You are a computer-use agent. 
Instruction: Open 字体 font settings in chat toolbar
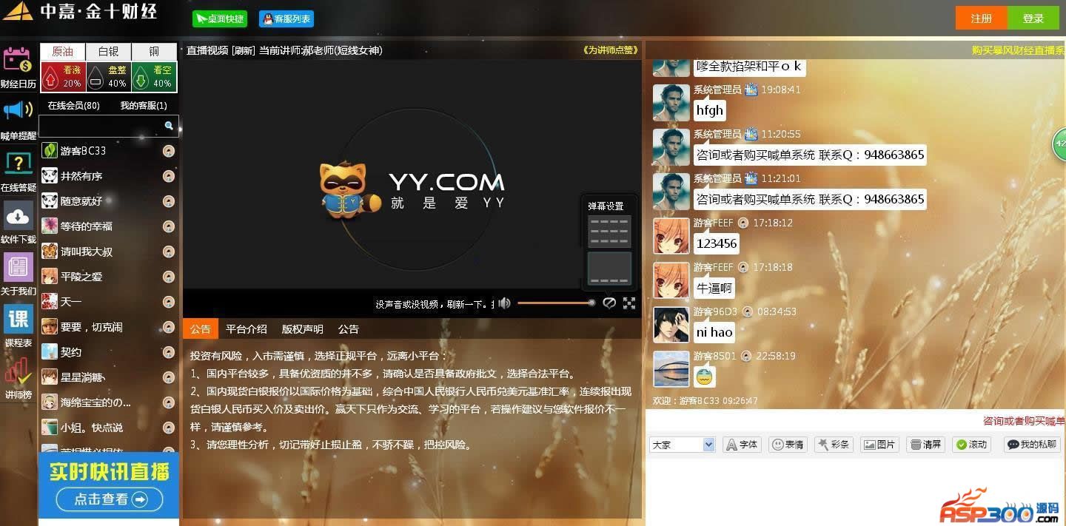click(x=742, y=445)
